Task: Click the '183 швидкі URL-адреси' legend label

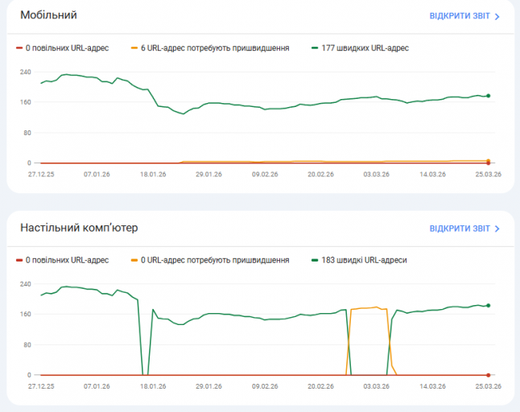Action: [364, 260]
